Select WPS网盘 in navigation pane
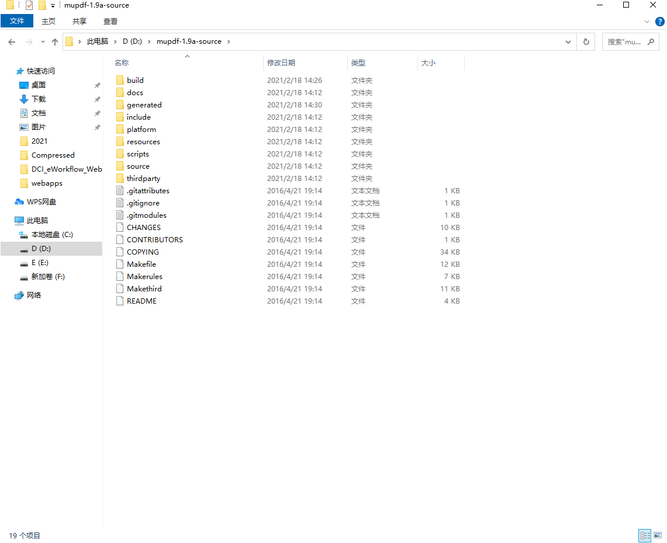The height and width of the screenshot is (543, 667). pyautogui.click(x=42, y=202)
